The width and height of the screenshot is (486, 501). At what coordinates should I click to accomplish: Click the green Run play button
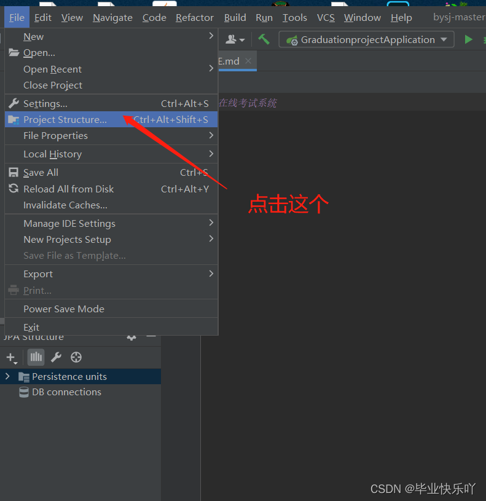[x=468, y=39]
